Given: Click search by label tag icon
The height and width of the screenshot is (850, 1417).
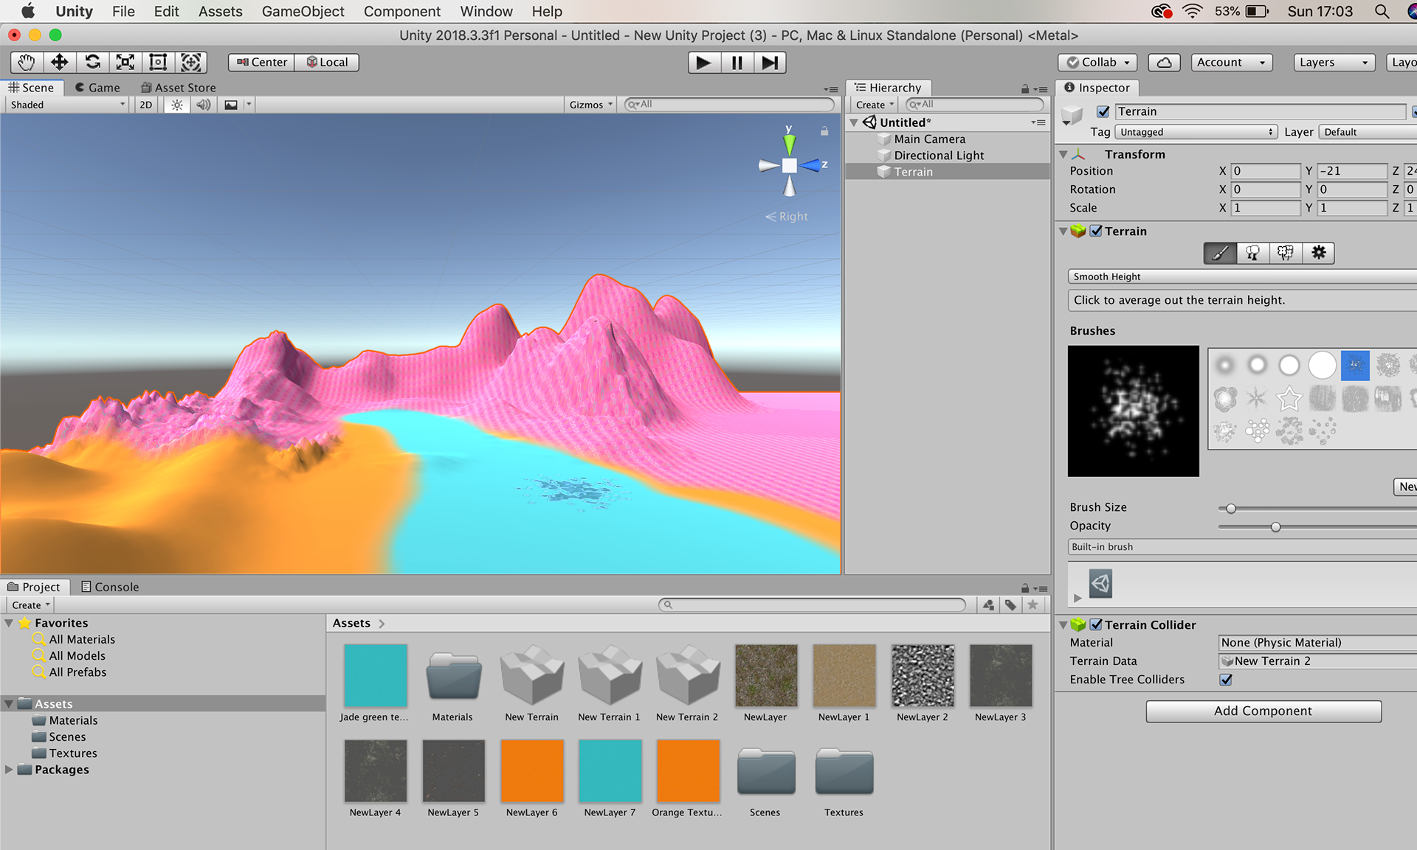Looking at the screenshot, I should coord(1010,605).
